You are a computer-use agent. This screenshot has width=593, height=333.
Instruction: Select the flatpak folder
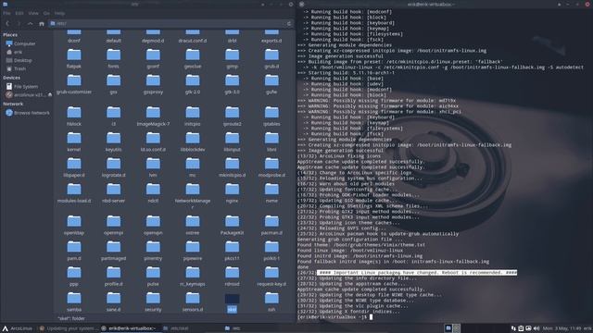point(74,58)
